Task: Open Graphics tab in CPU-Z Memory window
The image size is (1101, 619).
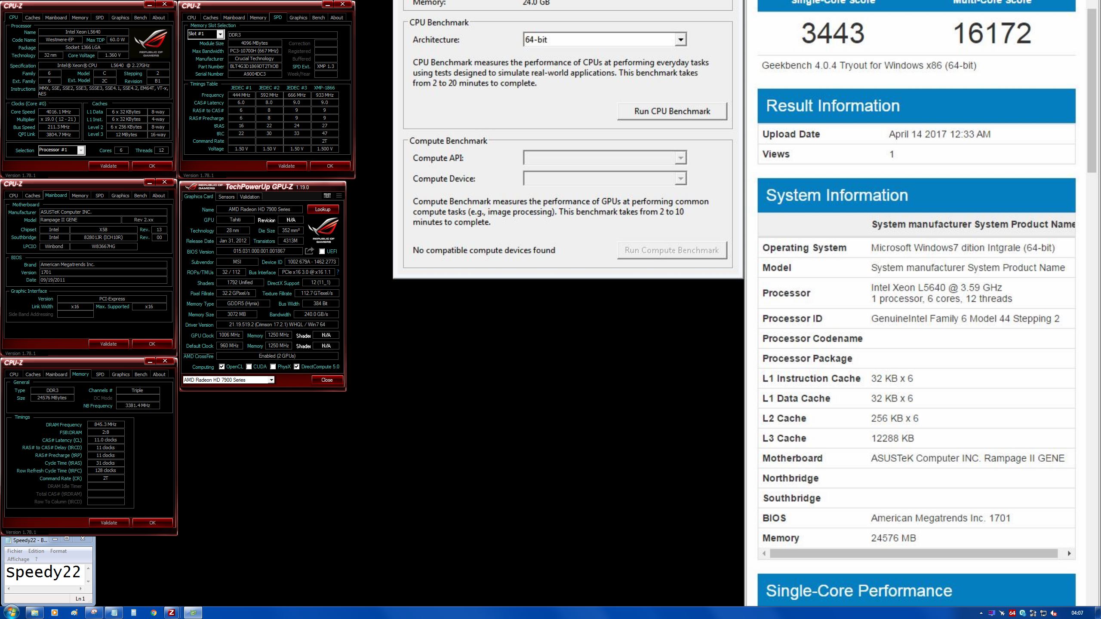Action: [x=120, y=374]
